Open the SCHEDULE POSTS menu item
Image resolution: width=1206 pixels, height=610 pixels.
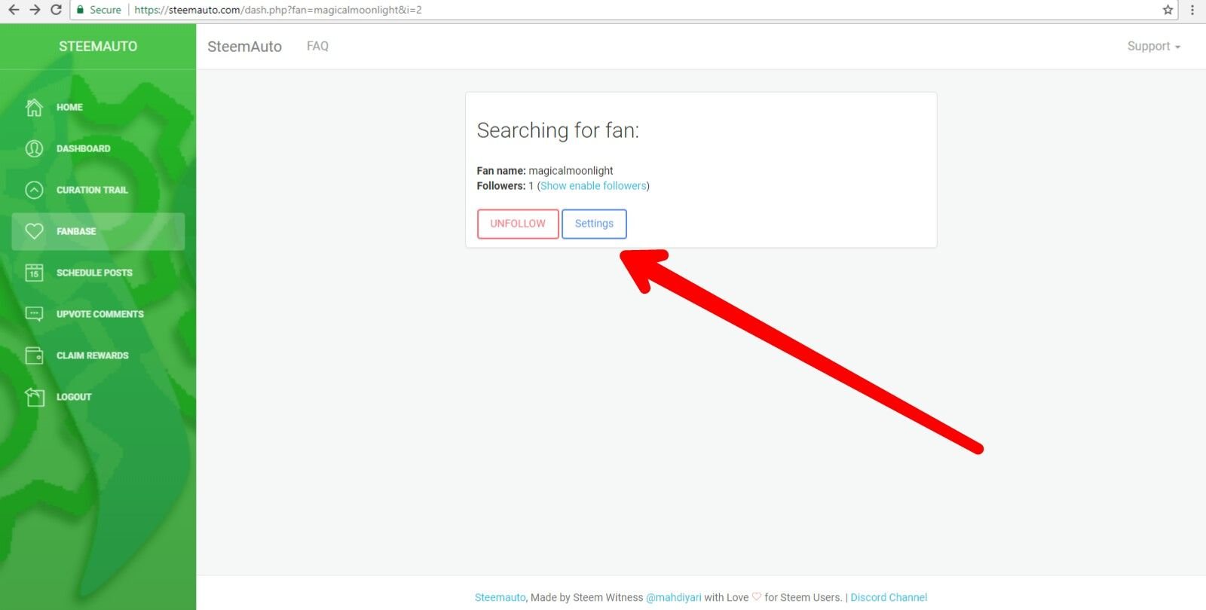point(98,273)
